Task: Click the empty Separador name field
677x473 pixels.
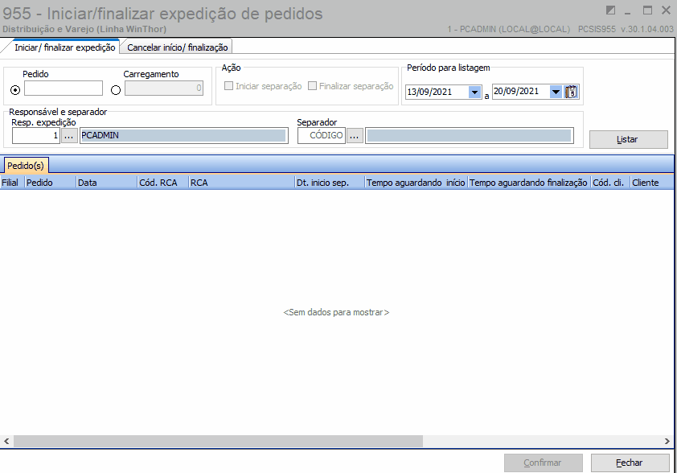Action: 470,136
